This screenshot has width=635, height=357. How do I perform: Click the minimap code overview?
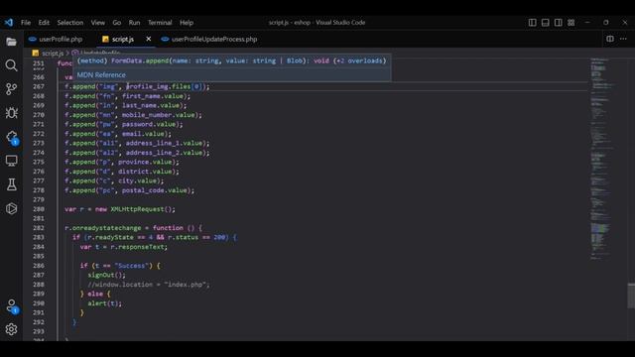coord(601,158)
